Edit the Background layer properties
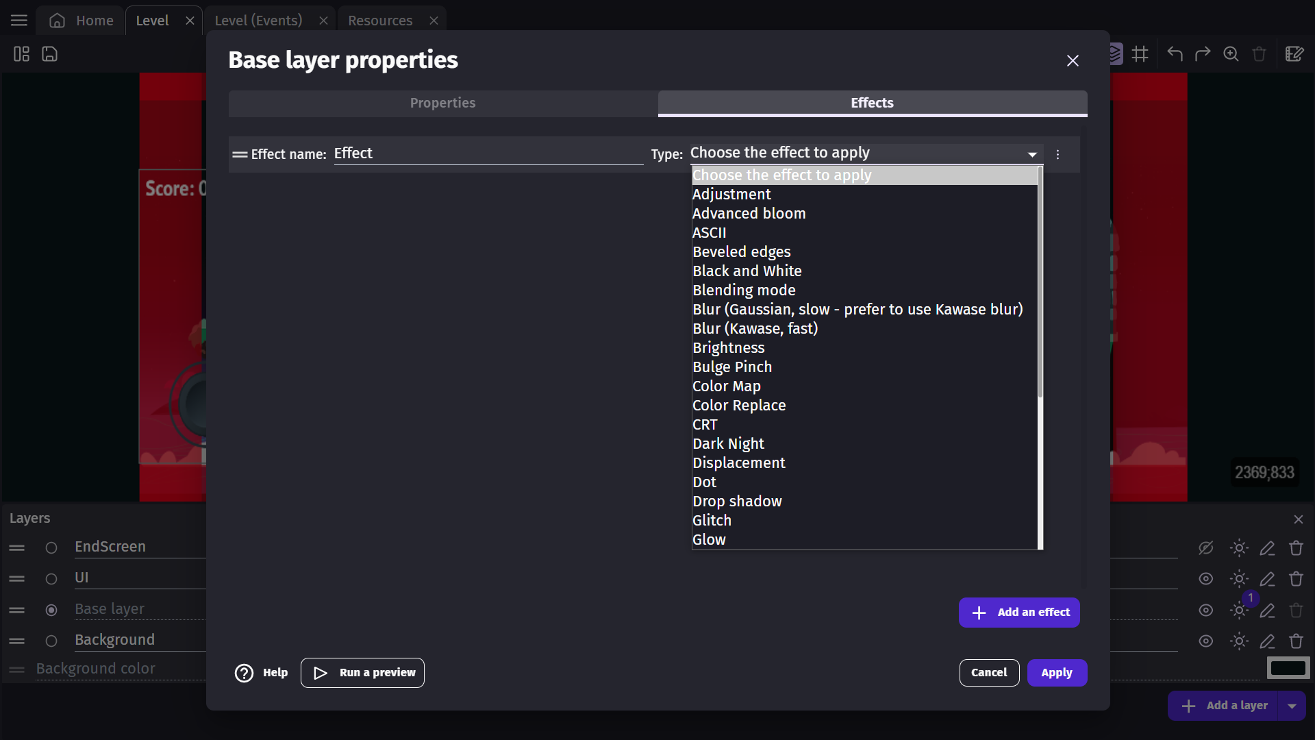The image size is (1315, 740). [x=1267, y=641]
